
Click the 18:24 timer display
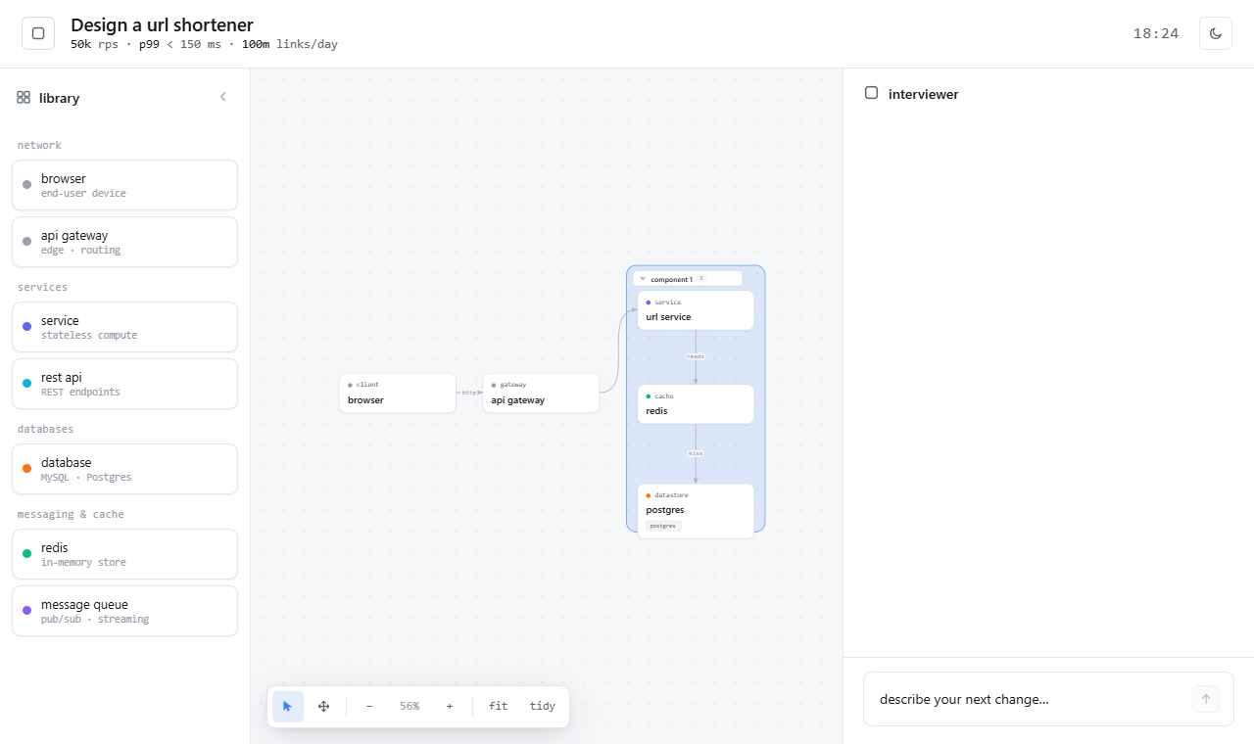[1156, 33]
